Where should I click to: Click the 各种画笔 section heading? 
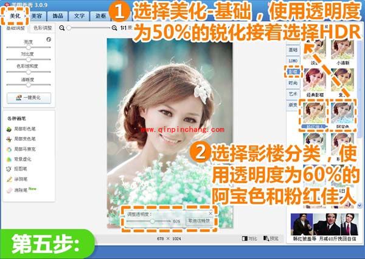coord(16,119)
